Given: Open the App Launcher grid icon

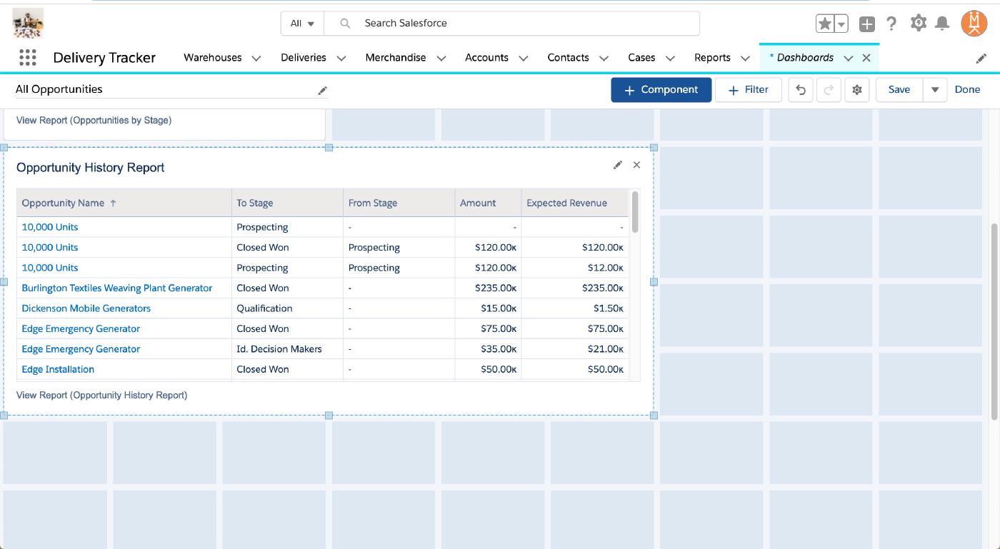Looking at the screenshot, I should pos(27,58).
